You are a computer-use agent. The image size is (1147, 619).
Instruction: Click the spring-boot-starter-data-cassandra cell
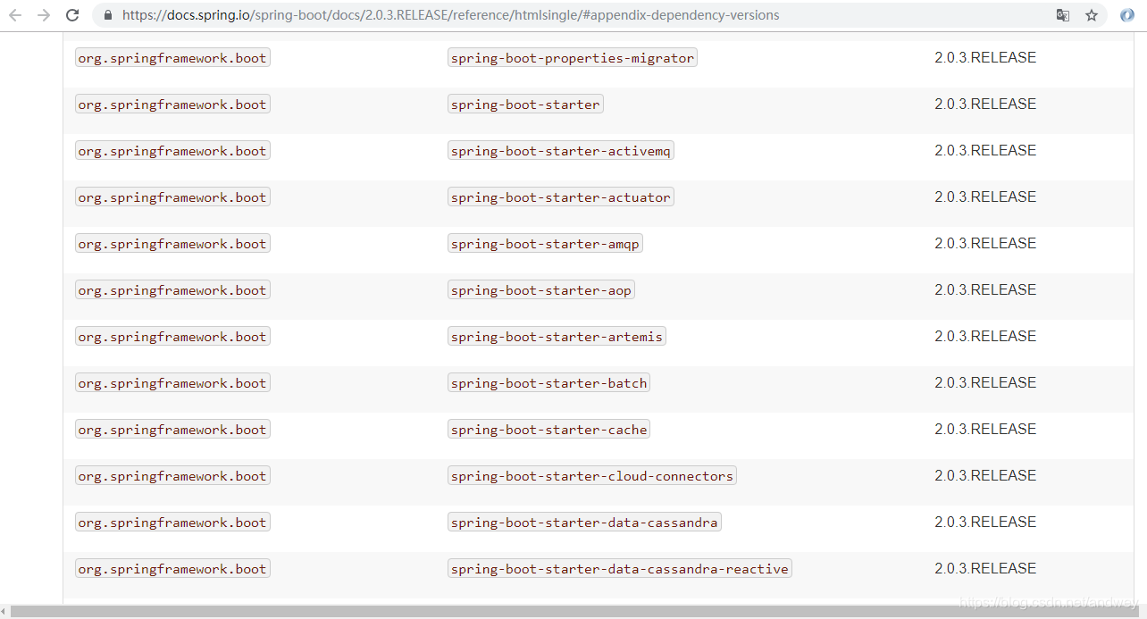tap(584, 523)
